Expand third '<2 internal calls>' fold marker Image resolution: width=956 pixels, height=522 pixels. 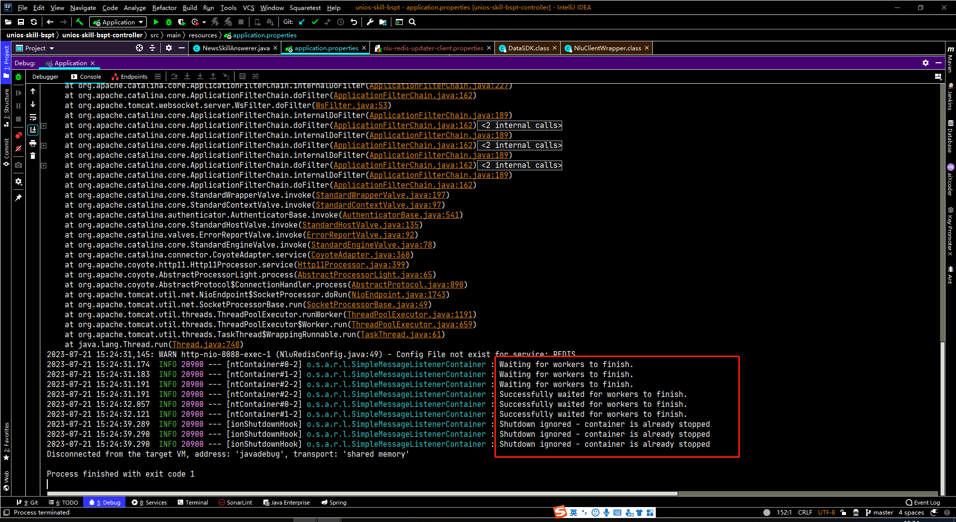[x=44, y=165]
